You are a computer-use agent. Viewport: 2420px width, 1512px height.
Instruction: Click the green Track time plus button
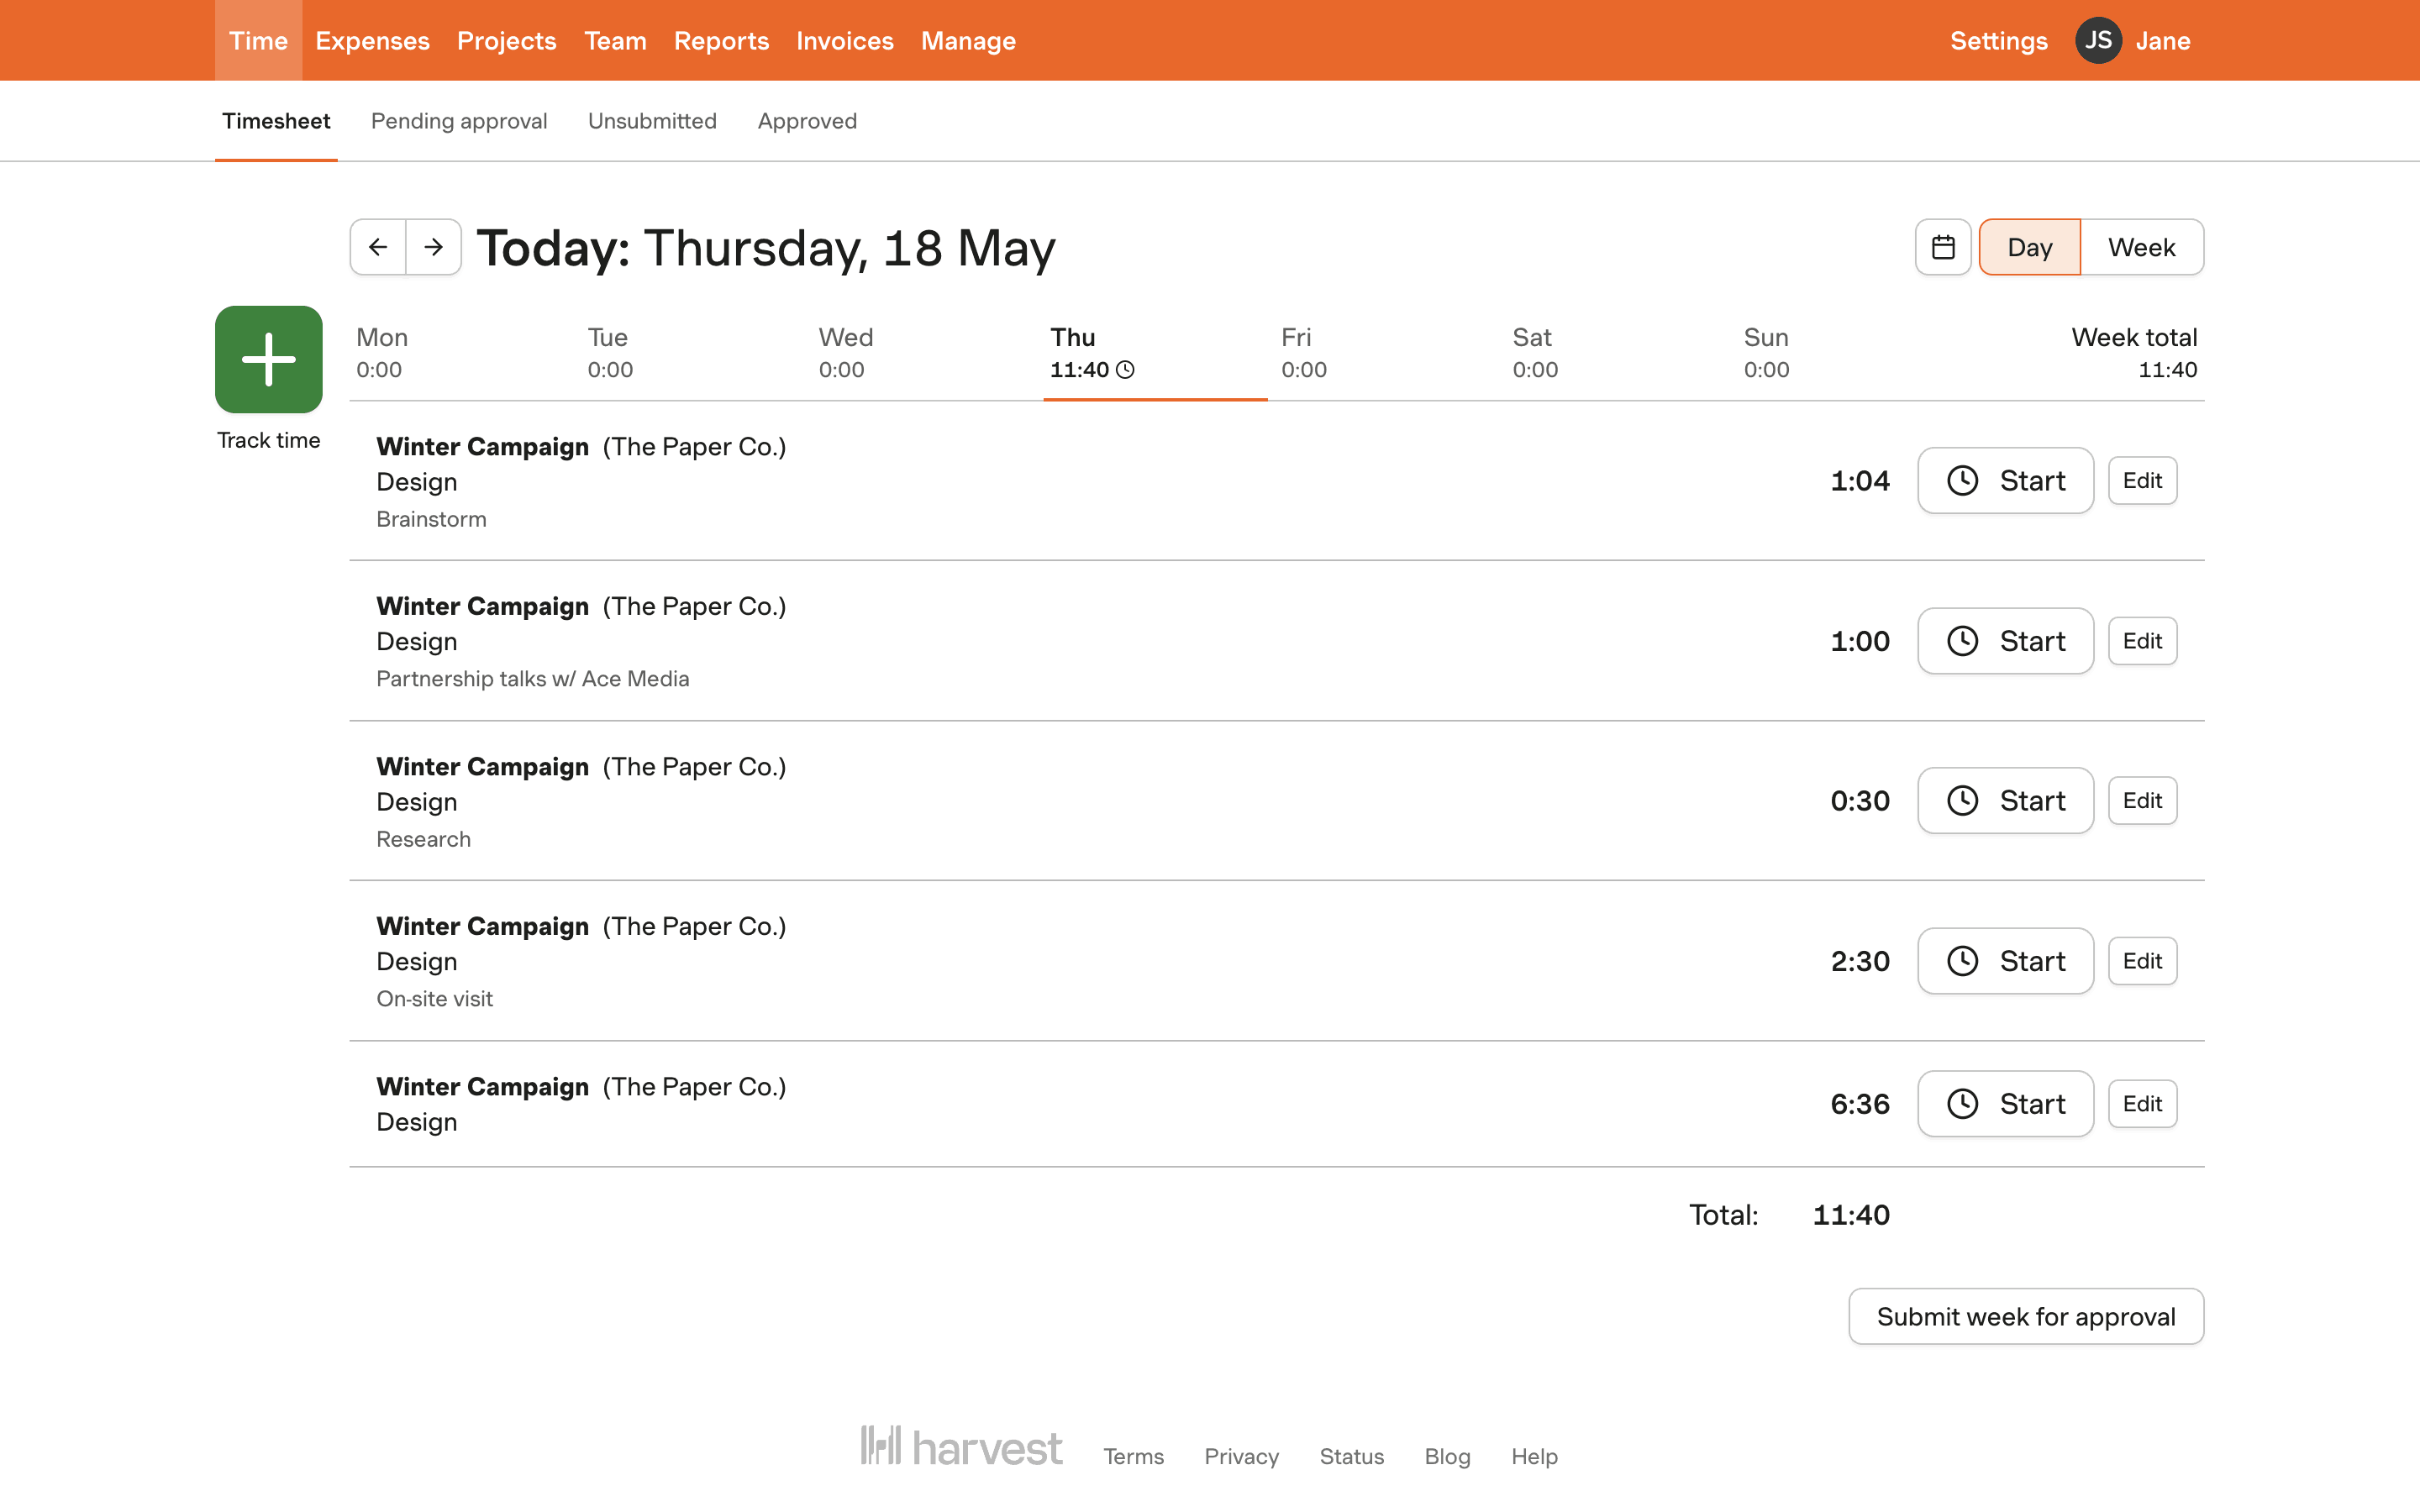(268, 359)
